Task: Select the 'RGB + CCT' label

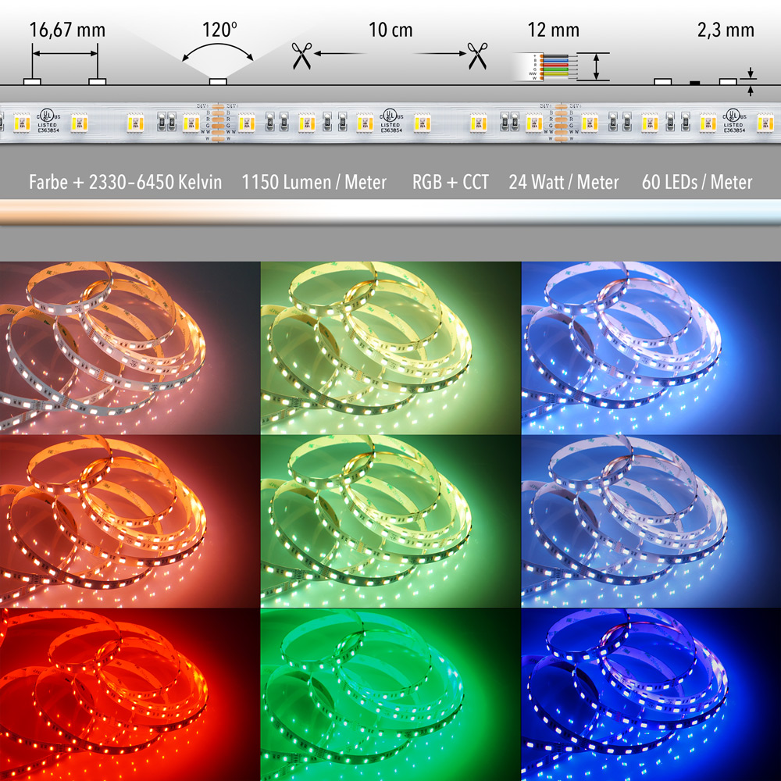Action: 450,183
